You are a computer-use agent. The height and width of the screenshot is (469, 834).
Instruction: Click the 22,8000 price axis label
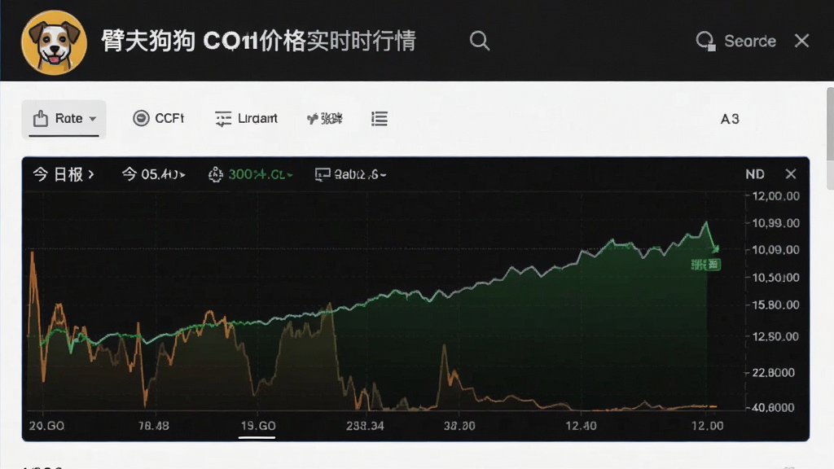[x=774, y=373]
